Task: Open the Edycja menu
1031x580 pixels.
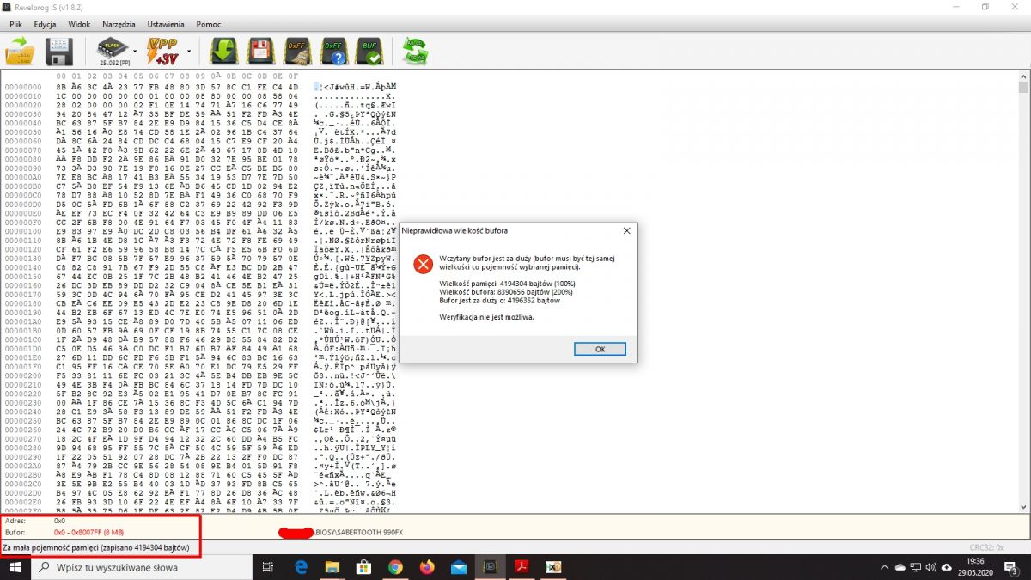Action: pos(45,25)
